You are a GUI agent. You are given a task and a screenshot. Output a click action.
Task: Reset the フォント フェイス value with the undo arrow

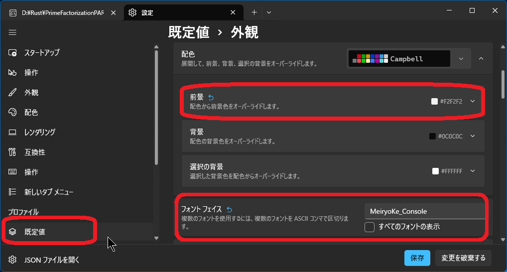[x=229, y=209]
